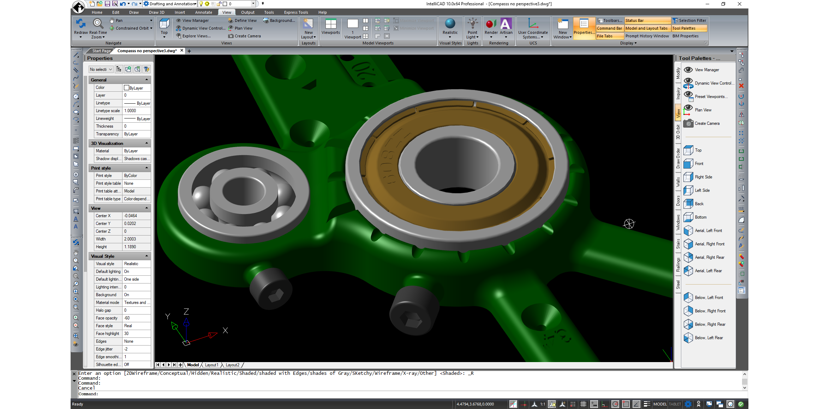
Task: Toggle the Command Bar display option
Action: (x=609, y=28)
